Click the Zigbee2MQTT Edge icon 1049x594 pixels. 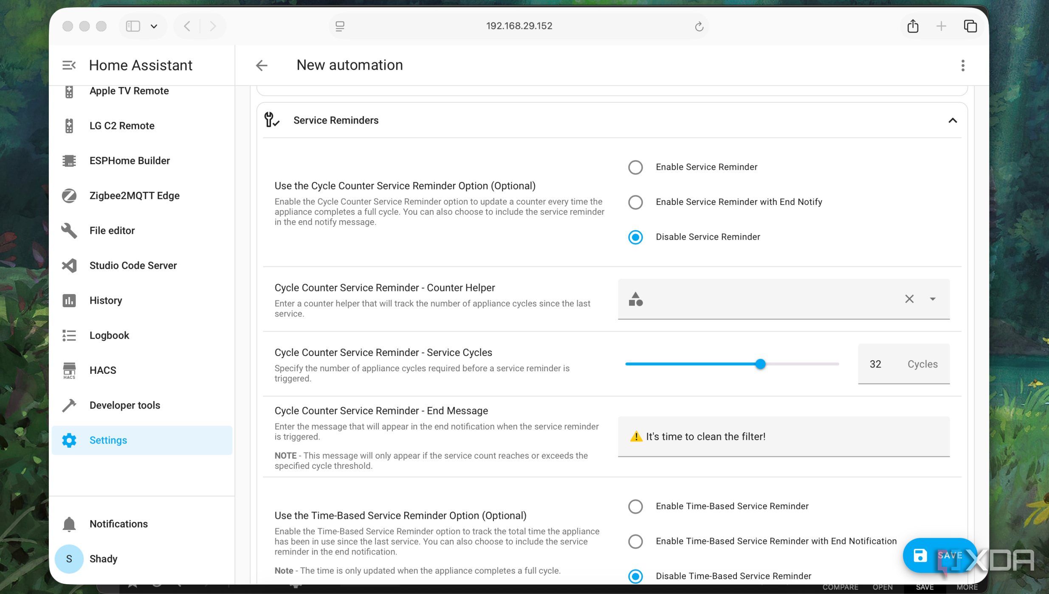69,196
